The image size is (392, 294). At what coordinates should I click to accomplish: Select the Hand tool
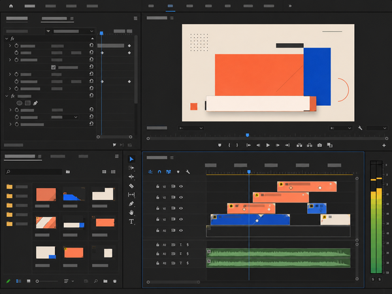(131, 212)
